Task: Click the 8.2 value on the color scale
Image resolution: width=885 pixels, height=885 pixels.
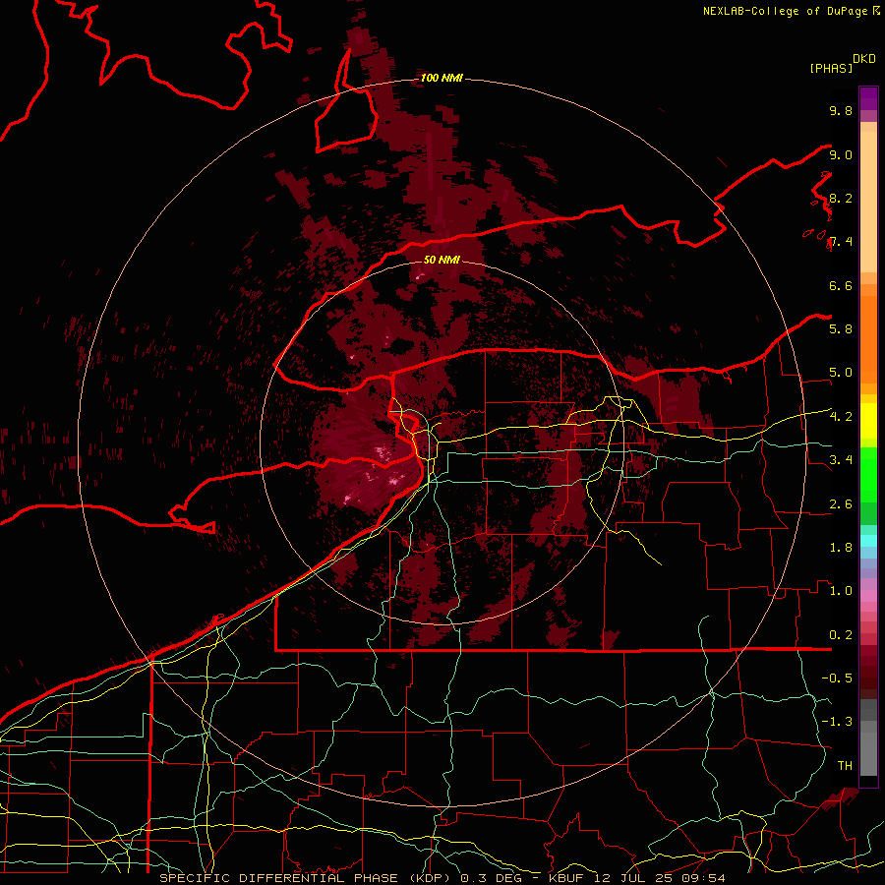Action: pyautogui.click(x=841, y=199)
